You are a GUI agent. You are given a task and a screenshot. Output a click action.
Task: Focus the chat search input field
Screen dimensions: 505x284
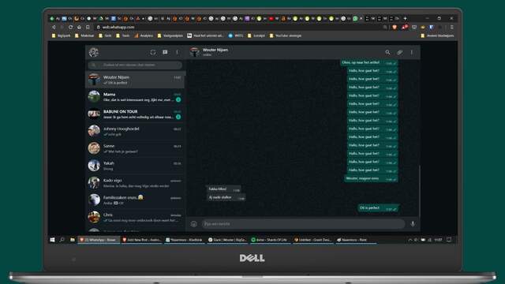(x=135, y=65)
